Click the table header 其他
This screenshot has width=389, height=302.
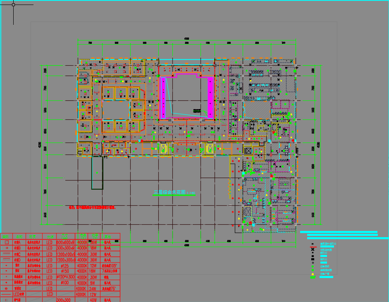(x=107, y=237)
